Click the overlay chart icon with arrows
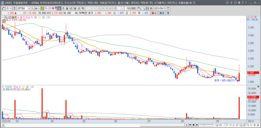Viewport: 261px width, 128px height. pos(139,8)
